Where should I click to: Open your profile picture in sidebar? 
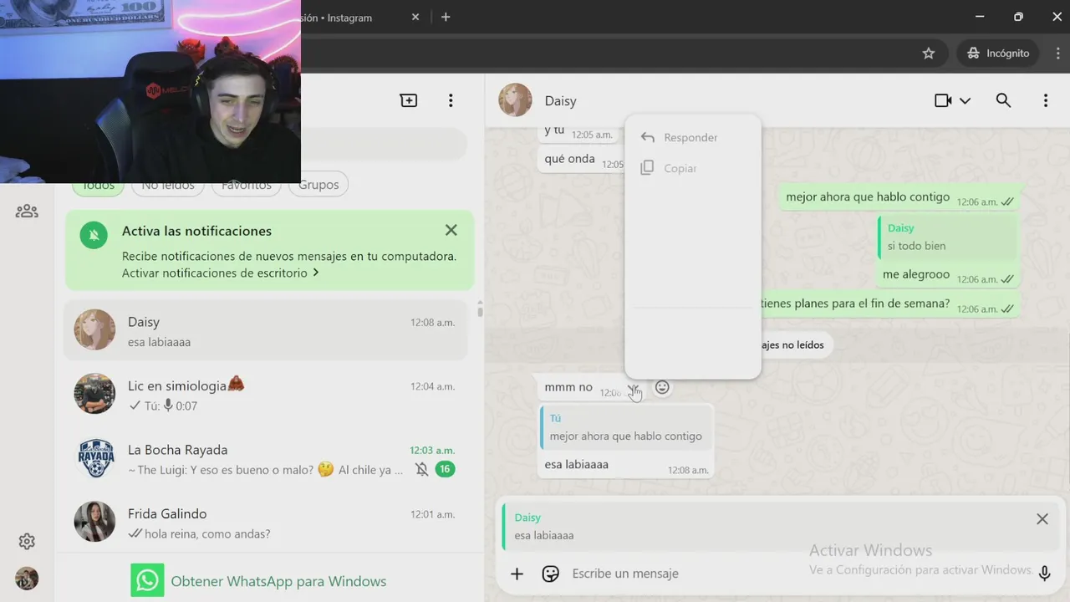tap(27, 579)
